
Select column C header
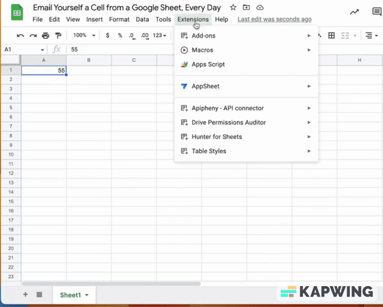(x=134, y=60)
